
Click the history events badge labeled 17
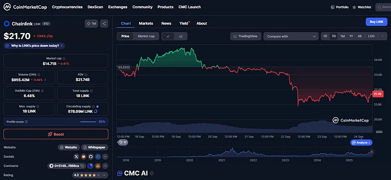click(123, 142)
